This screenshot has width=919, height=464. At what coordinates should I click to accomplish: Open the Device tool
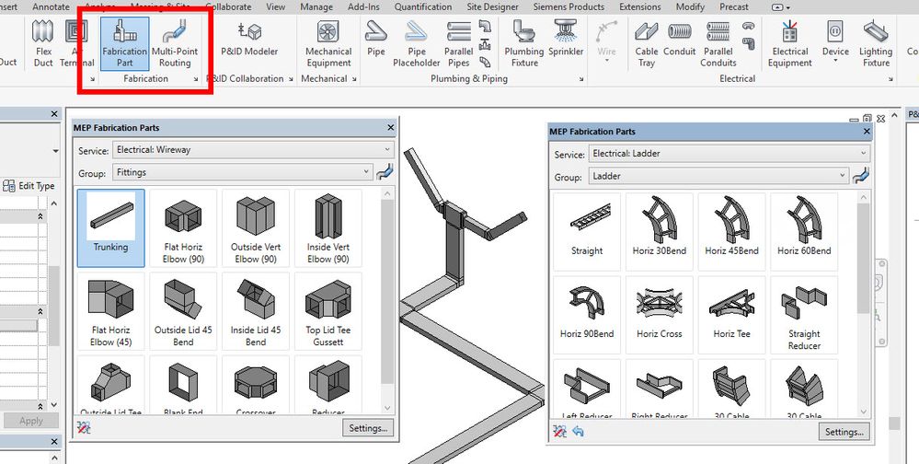(x=835, y=41)
